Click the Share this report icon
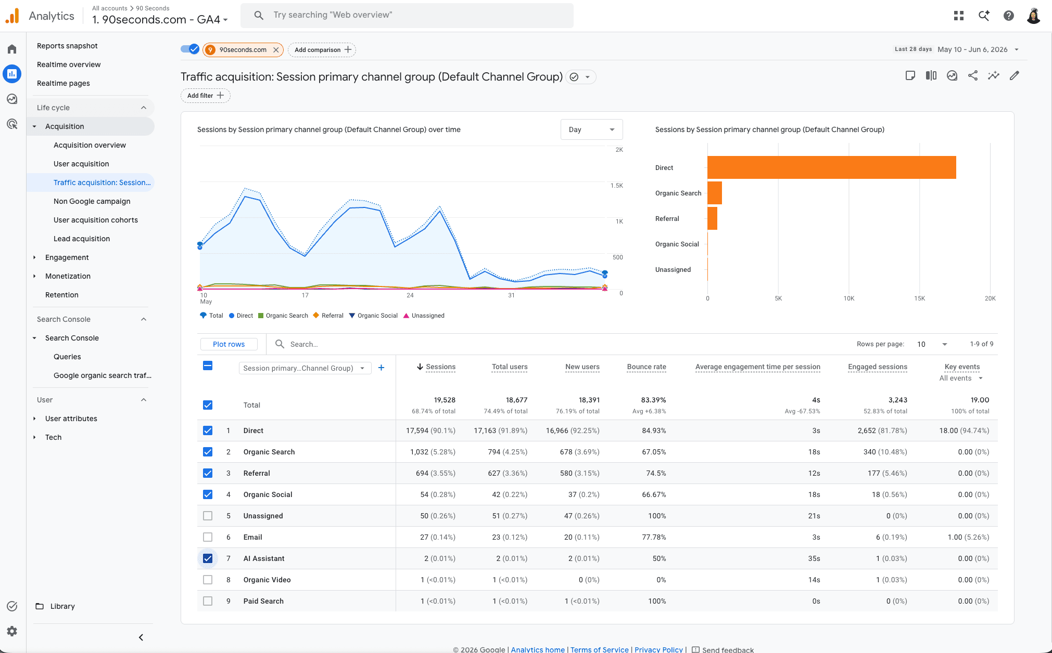1052x653 pixels. click(x=973, y=76)
